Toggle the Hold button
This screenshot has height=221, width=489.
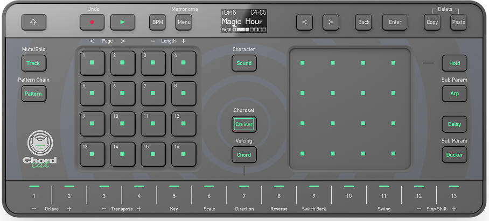click(x=454, y=63)
